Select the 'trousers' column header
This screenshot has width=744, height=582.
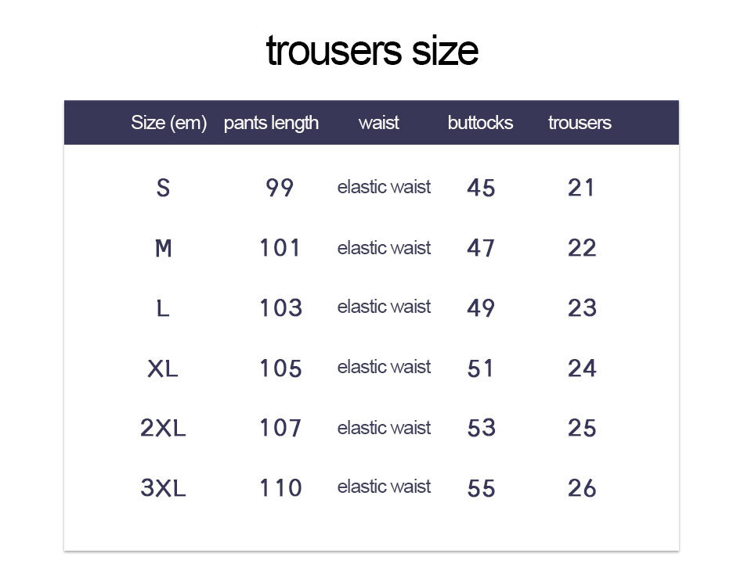point(580,123)
